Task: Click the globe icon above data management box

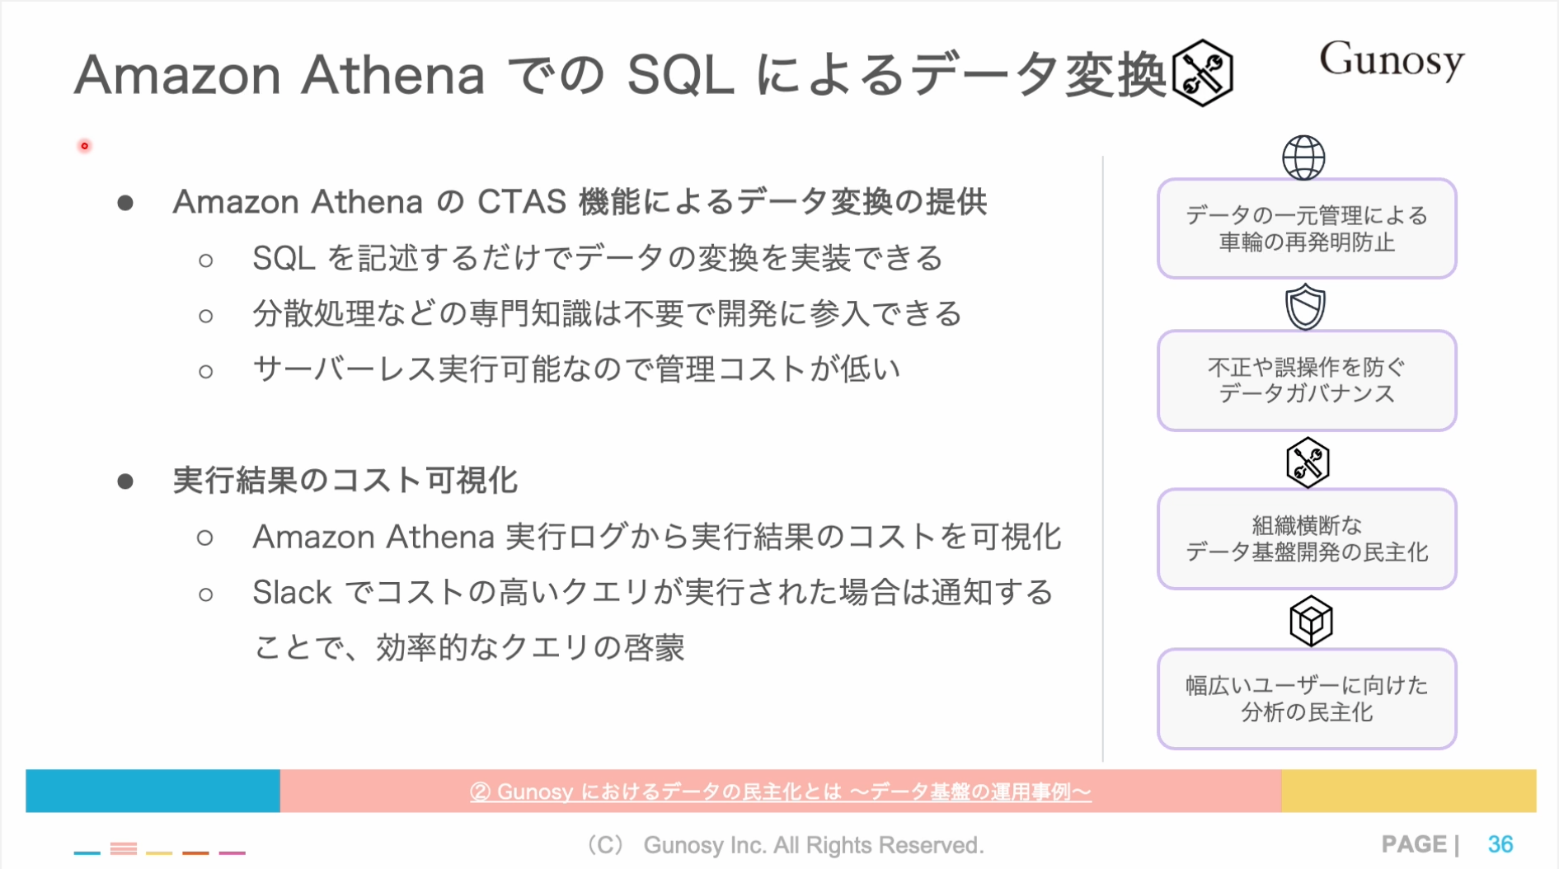Action: 1303,157
